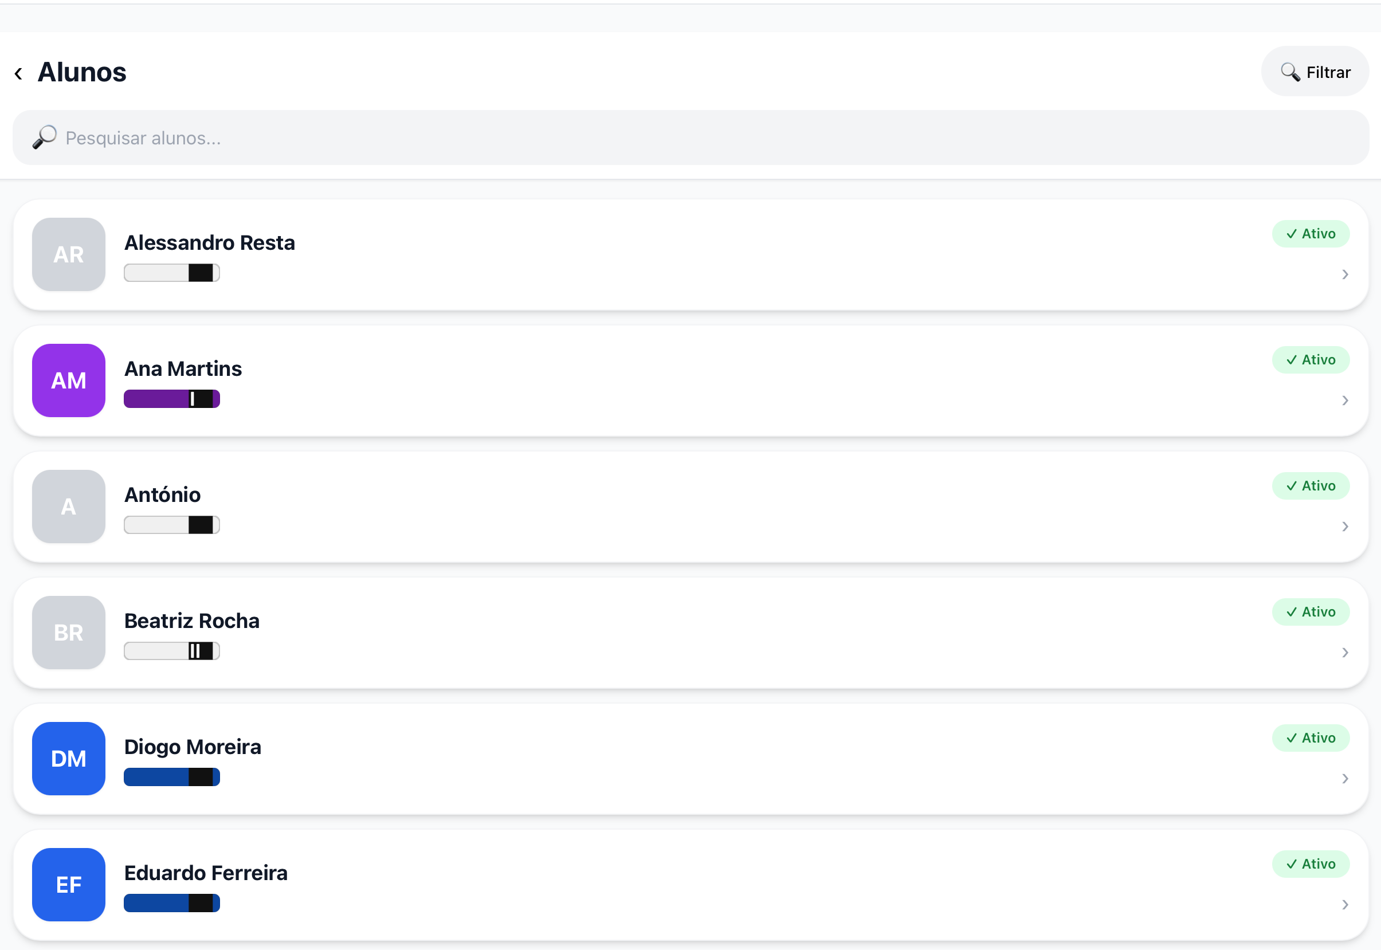Select the Eduardo Ferreira name
The width and height of the screenshot is (1381, 950).
[x=206, y=873]
